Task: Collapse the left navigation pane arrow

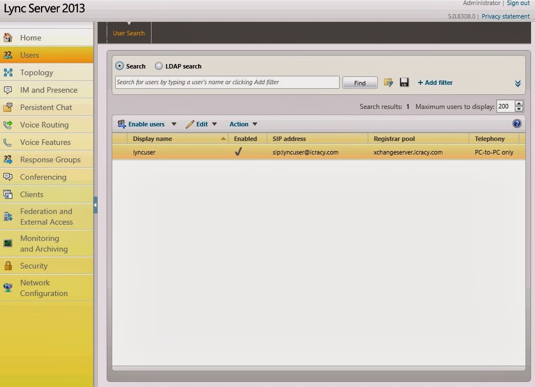Action: coord(95,205)
